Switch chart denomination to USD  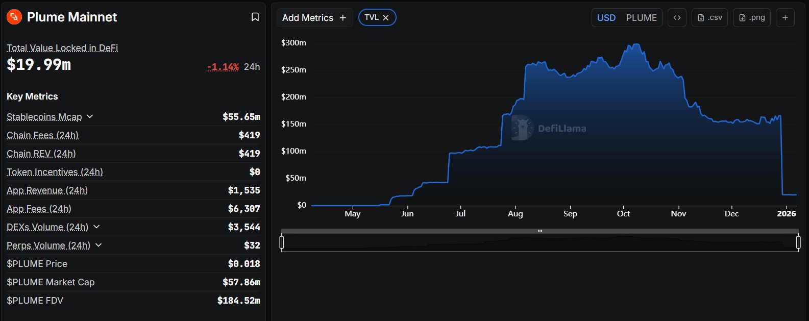click(x=606, y=18)
